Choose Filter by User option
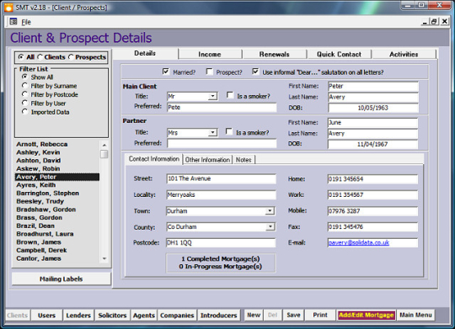Image resolution: width=455 pixels, height=329 pixels. tap(24, 103)
